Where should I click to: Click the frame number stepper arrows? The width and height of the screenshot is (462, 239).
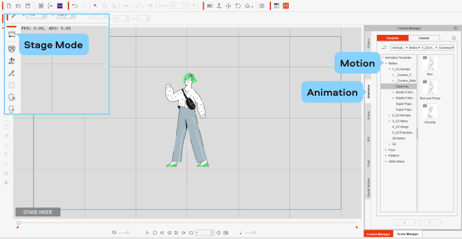[x=213, y=233]
